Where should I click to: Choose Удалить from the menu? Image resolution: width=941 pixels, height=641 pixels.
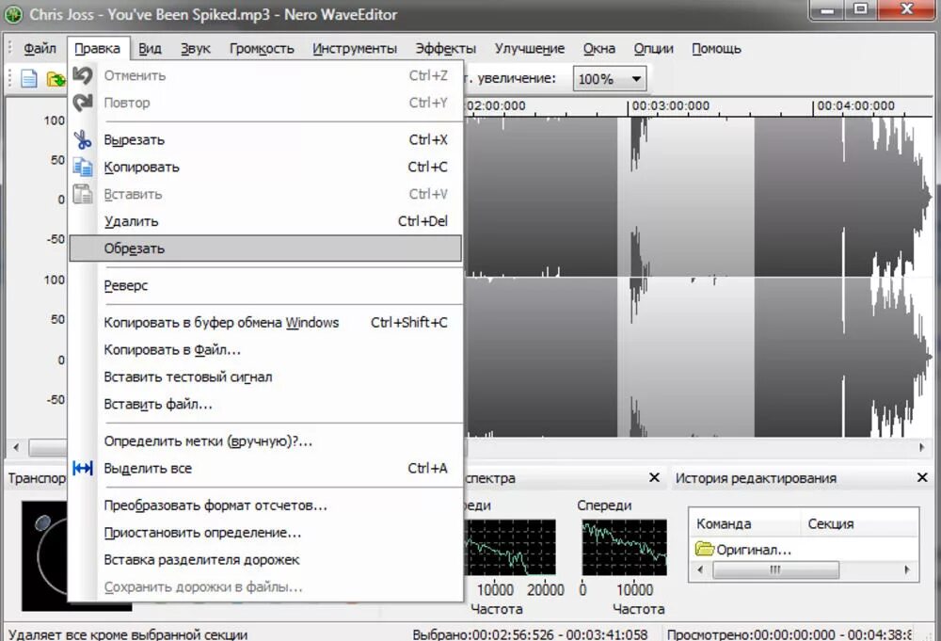tap(265, 221)
